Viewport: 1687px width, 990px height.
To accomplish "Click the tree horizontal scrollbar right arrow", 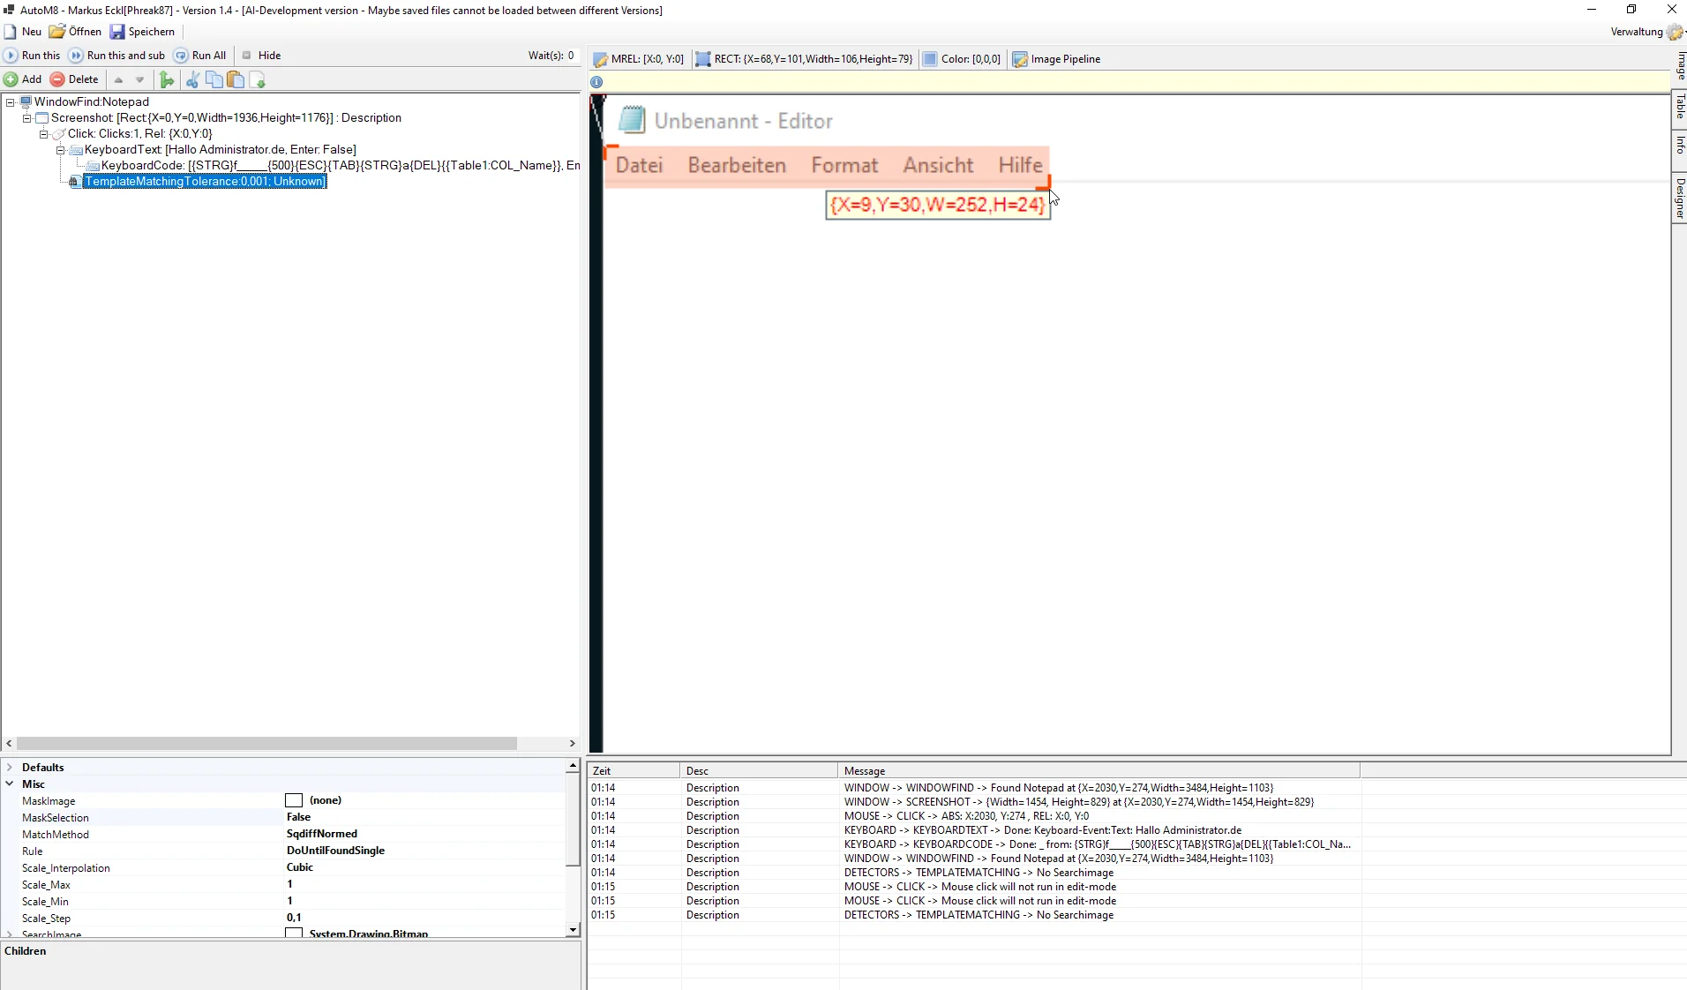I will [572, 744].
